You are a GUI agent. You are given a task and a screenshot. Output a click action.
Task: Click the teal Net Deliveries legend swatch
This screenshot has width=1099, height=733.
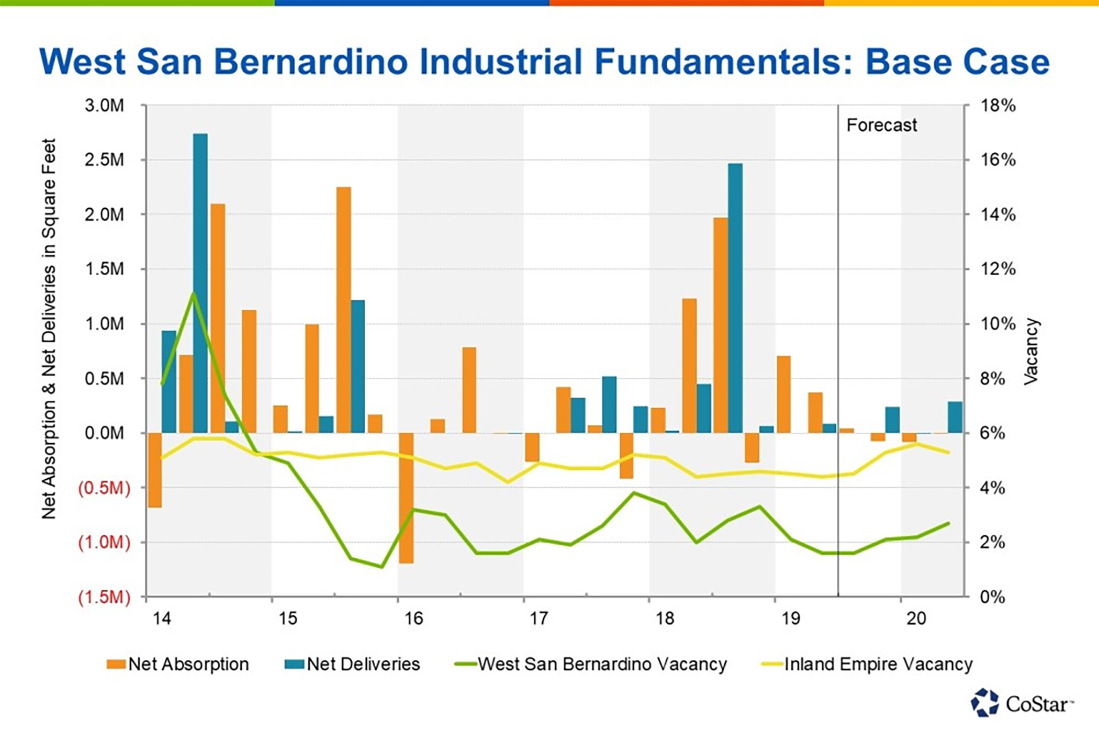point(294,664)
